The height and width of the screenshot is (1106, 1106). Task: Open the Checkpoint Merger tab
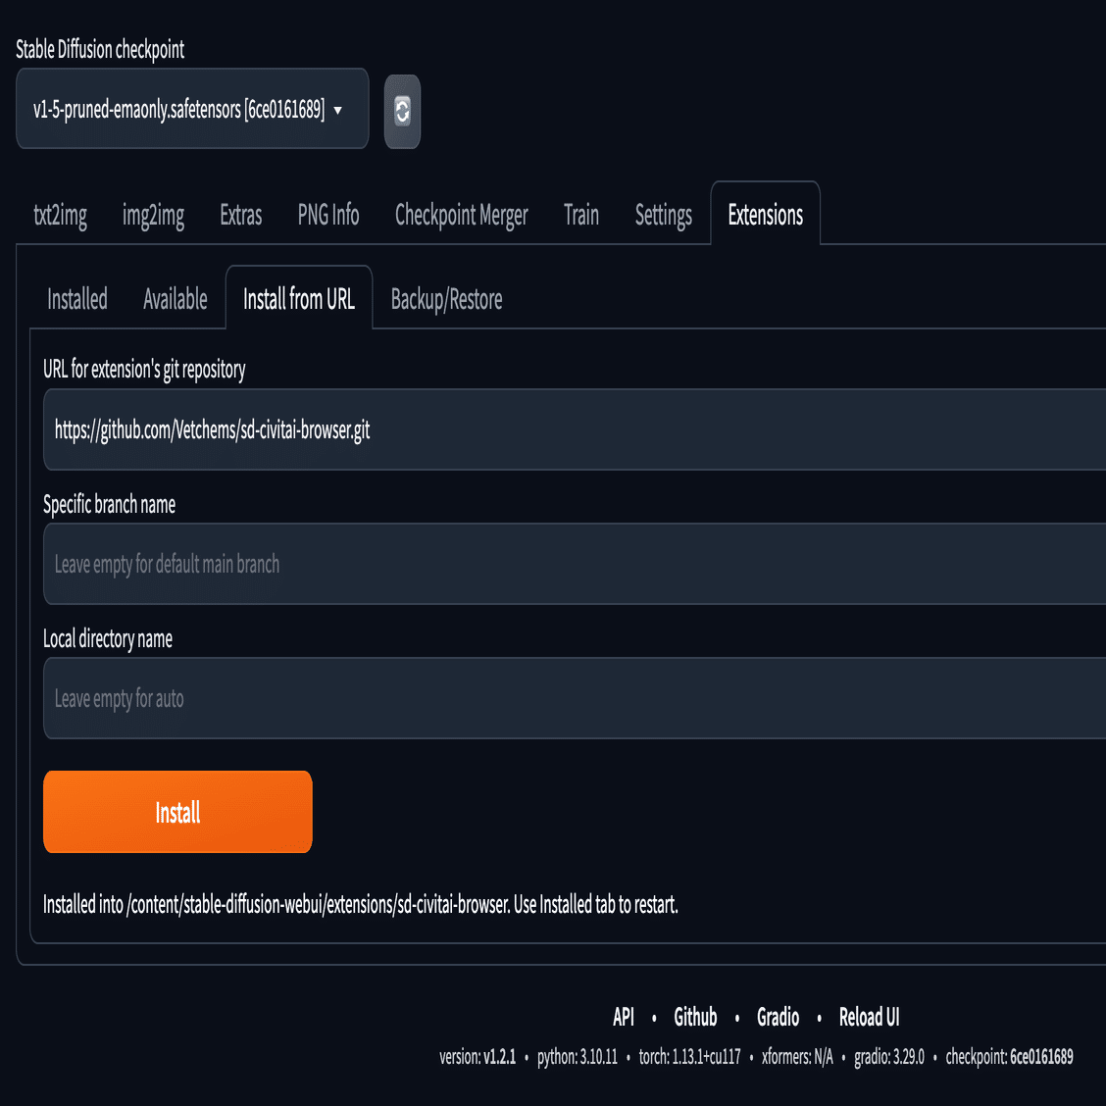pyautogui.click(x=461, y=215)
